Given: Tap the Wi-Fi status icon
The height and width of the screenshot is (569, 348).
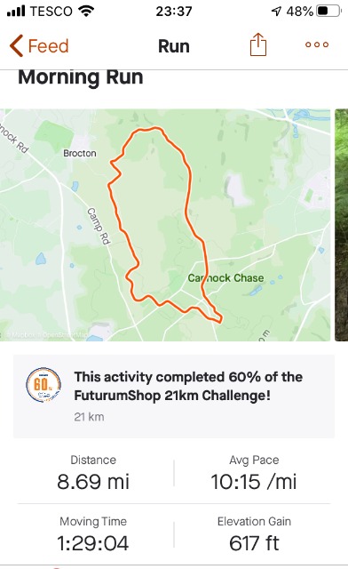Looking at the screenshot, I should point(86,11).
